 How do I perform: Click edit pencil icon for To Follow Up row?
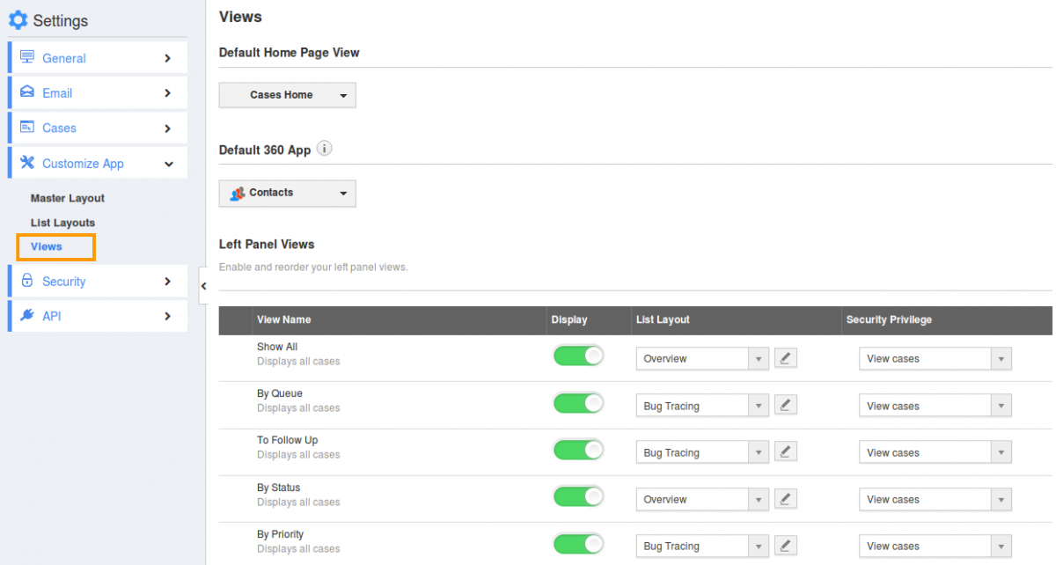pos(786,451)
